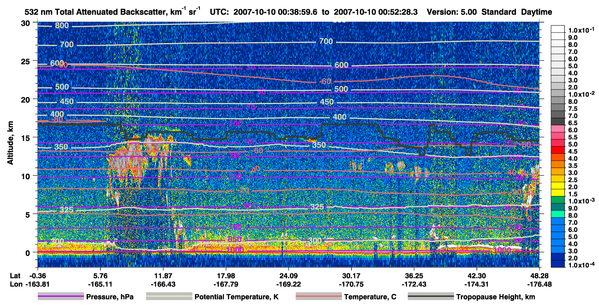
Task: Click the Tropopause Height, km legend line sample
Action: tap(431, 297)
